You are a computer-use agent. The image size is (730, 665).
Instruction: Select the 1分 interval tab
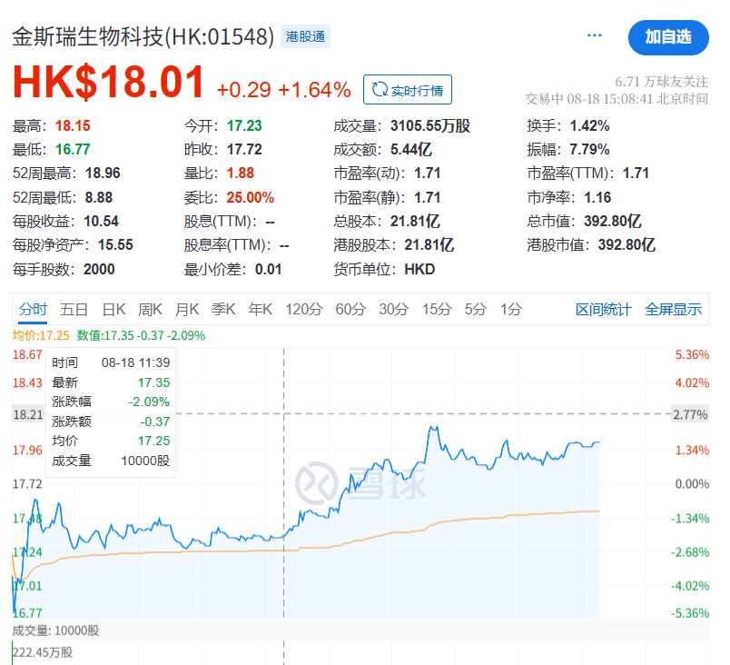click(511, 310)
